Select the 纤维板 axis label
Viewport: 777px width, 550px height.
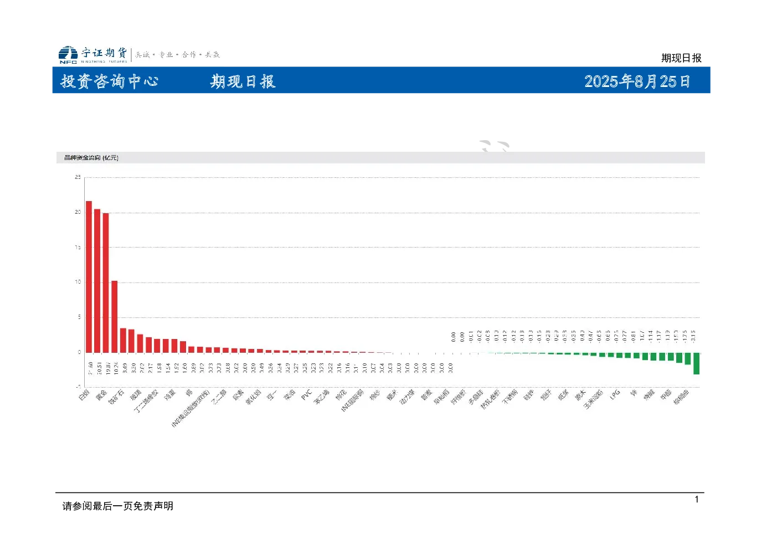click(459, 397)
